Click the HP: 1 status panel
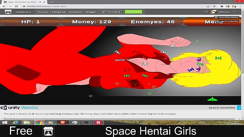The image size is (244, 137). pos(30,22)
